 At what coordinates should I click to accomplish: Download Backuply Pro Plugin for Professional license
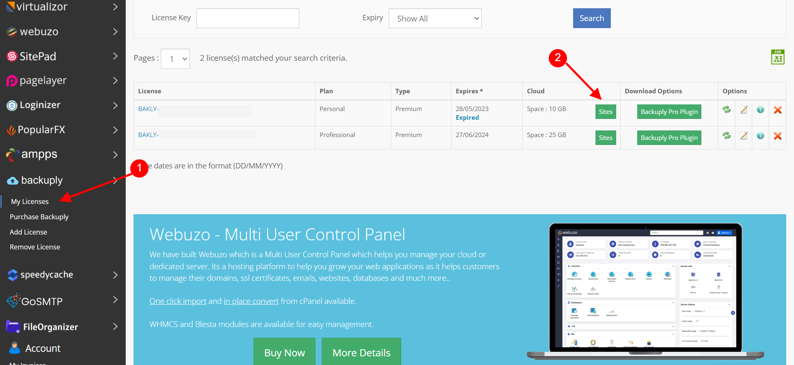669,137
